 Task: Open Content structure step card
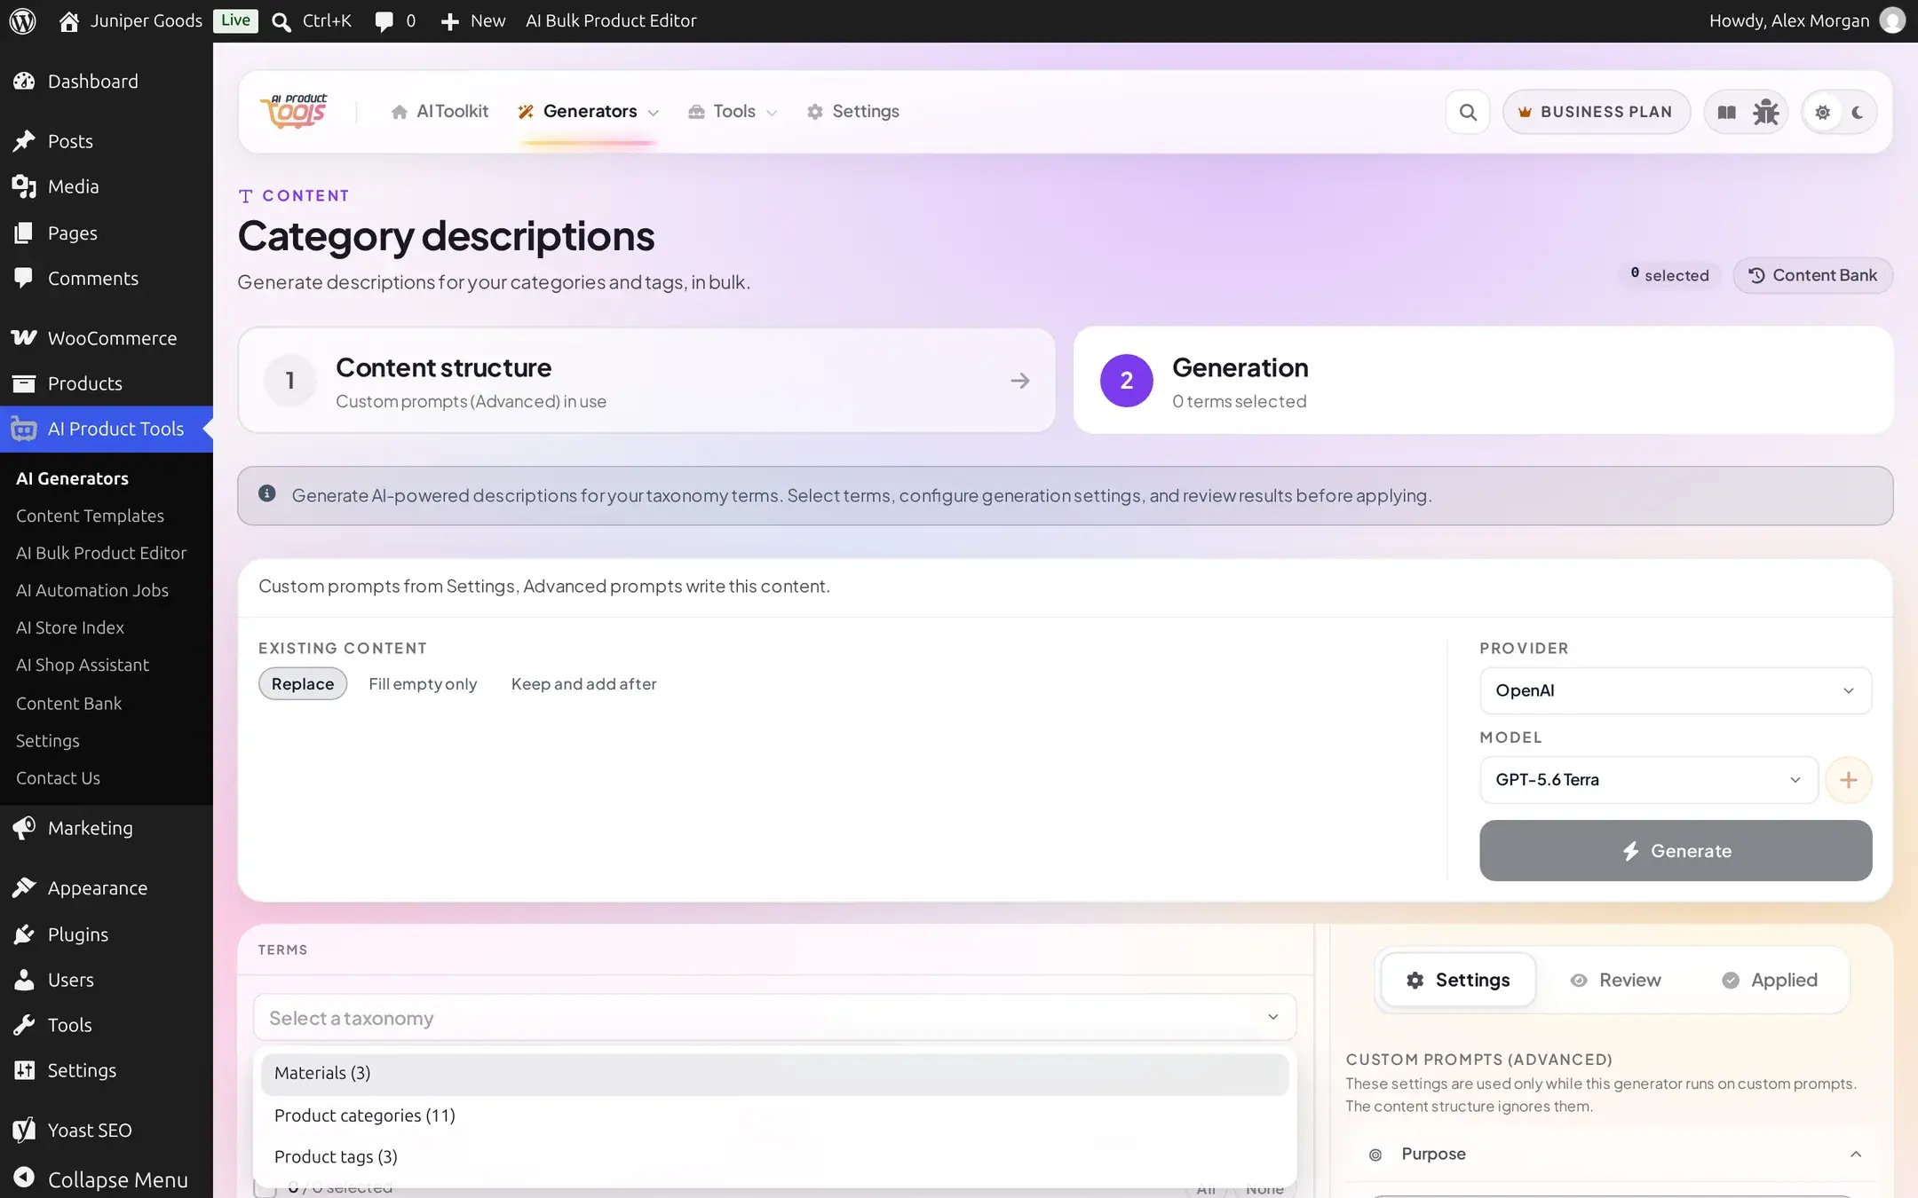tap(646, 380)
